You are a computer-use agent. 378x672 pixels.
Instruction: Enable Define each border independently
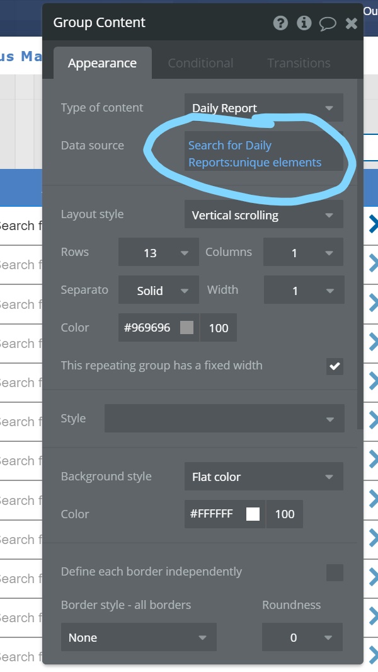coord(335,572)
